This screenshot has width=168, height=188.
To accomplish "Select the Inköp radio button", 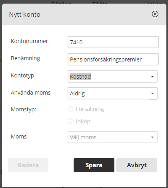I will click(x=70, y=121).
